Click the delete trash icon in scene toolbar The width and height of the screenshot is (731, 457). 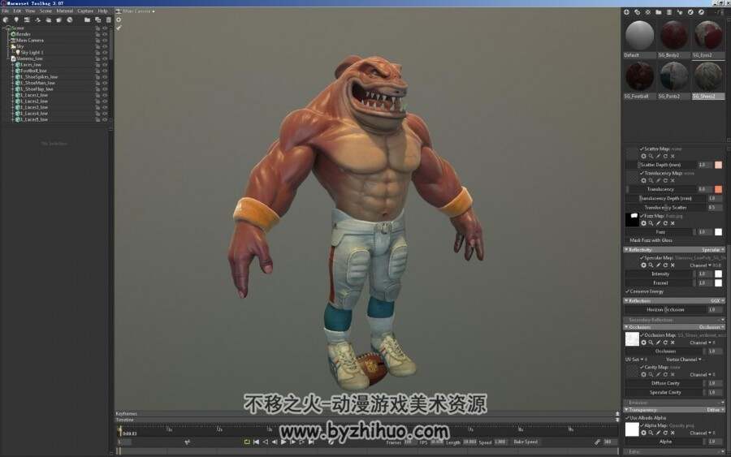(108, 20)
